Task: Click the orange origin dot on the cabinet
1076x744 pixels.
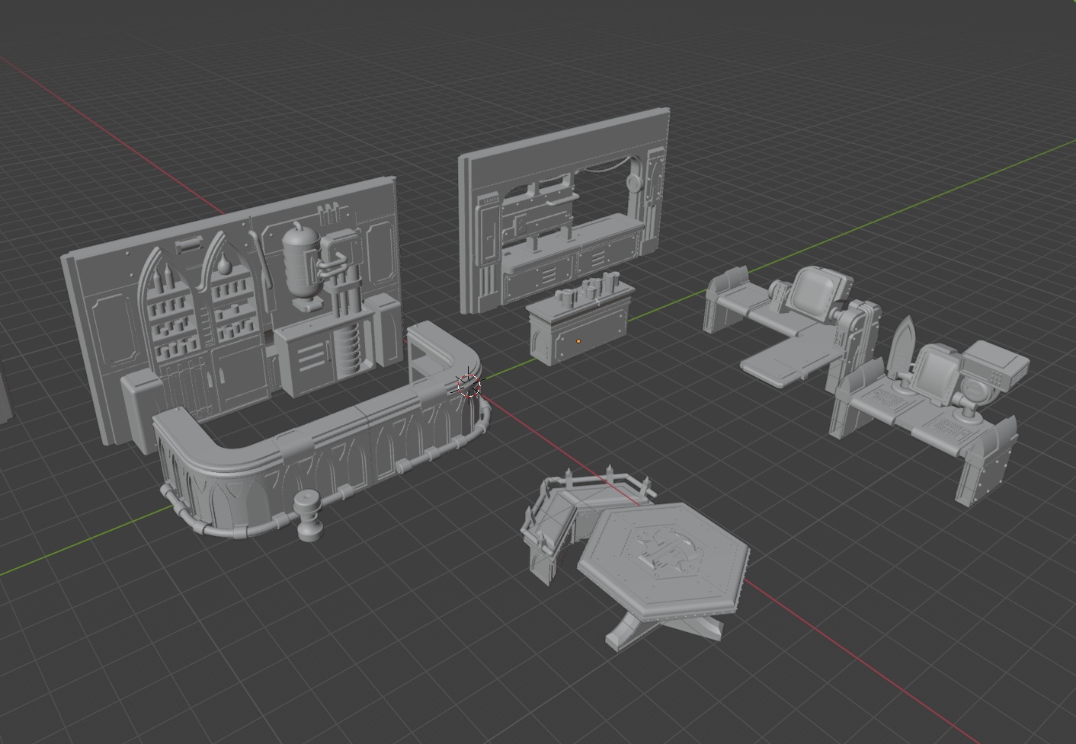Action: coord(578,341)
